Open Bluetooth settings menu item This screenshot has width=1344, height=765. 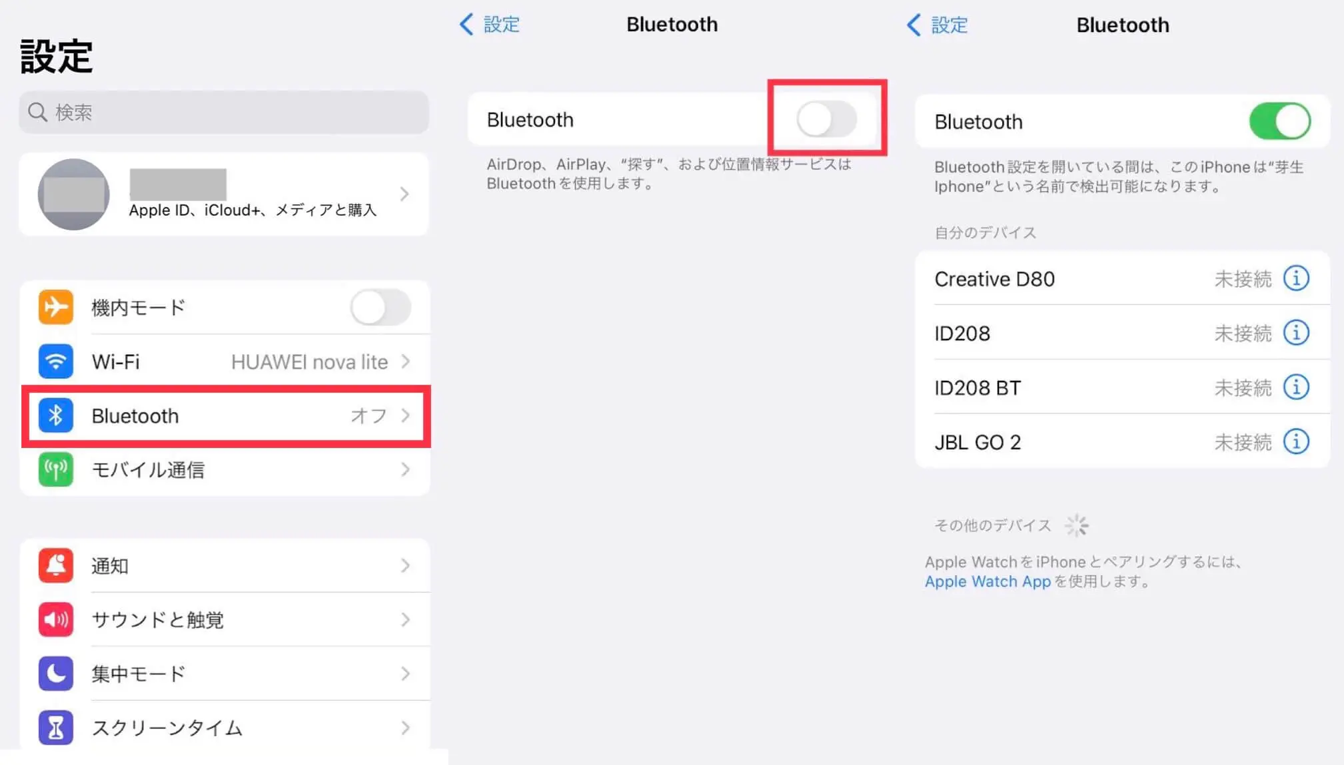pos(225,415)
